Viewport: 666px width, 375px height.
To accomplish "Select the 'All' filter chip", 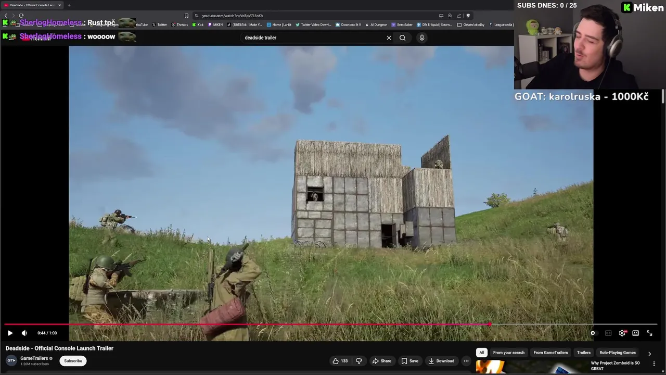I will click(x=482, y=353).
